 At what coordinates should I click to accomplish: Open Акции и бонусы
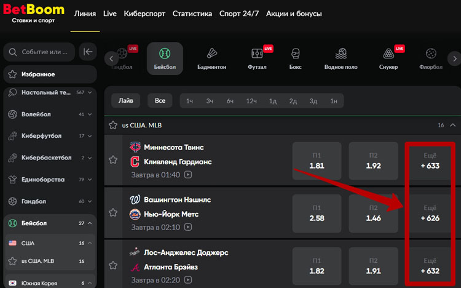tap(294, 14)
